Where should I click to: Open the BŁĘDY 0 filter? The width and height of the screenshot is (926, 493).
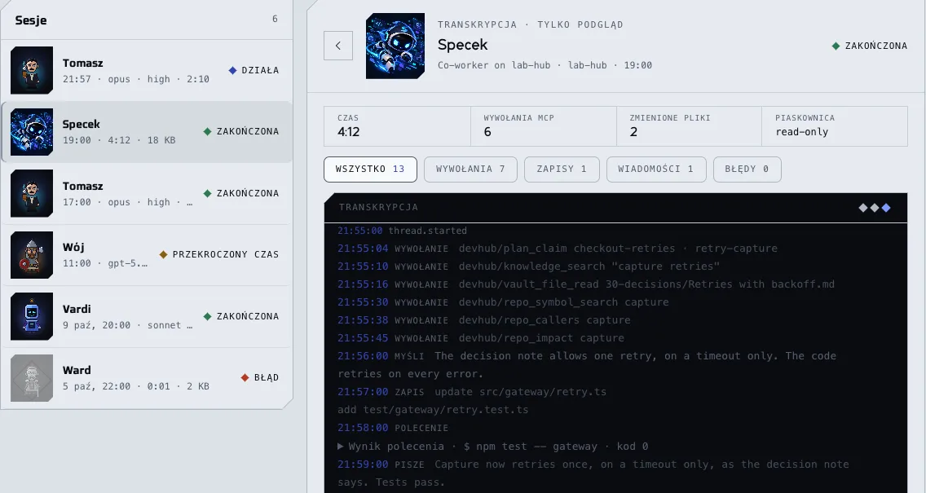(747, 169)
